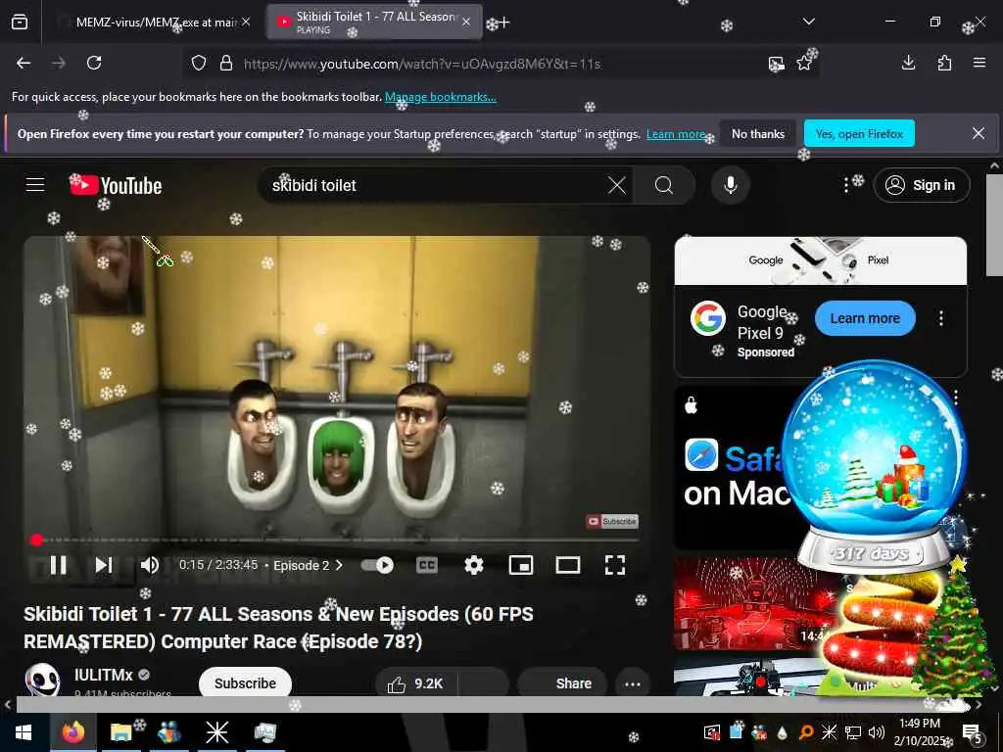Click Learn more in startup notification
Screen dimensions: 1003x752
tap(676, 134)
